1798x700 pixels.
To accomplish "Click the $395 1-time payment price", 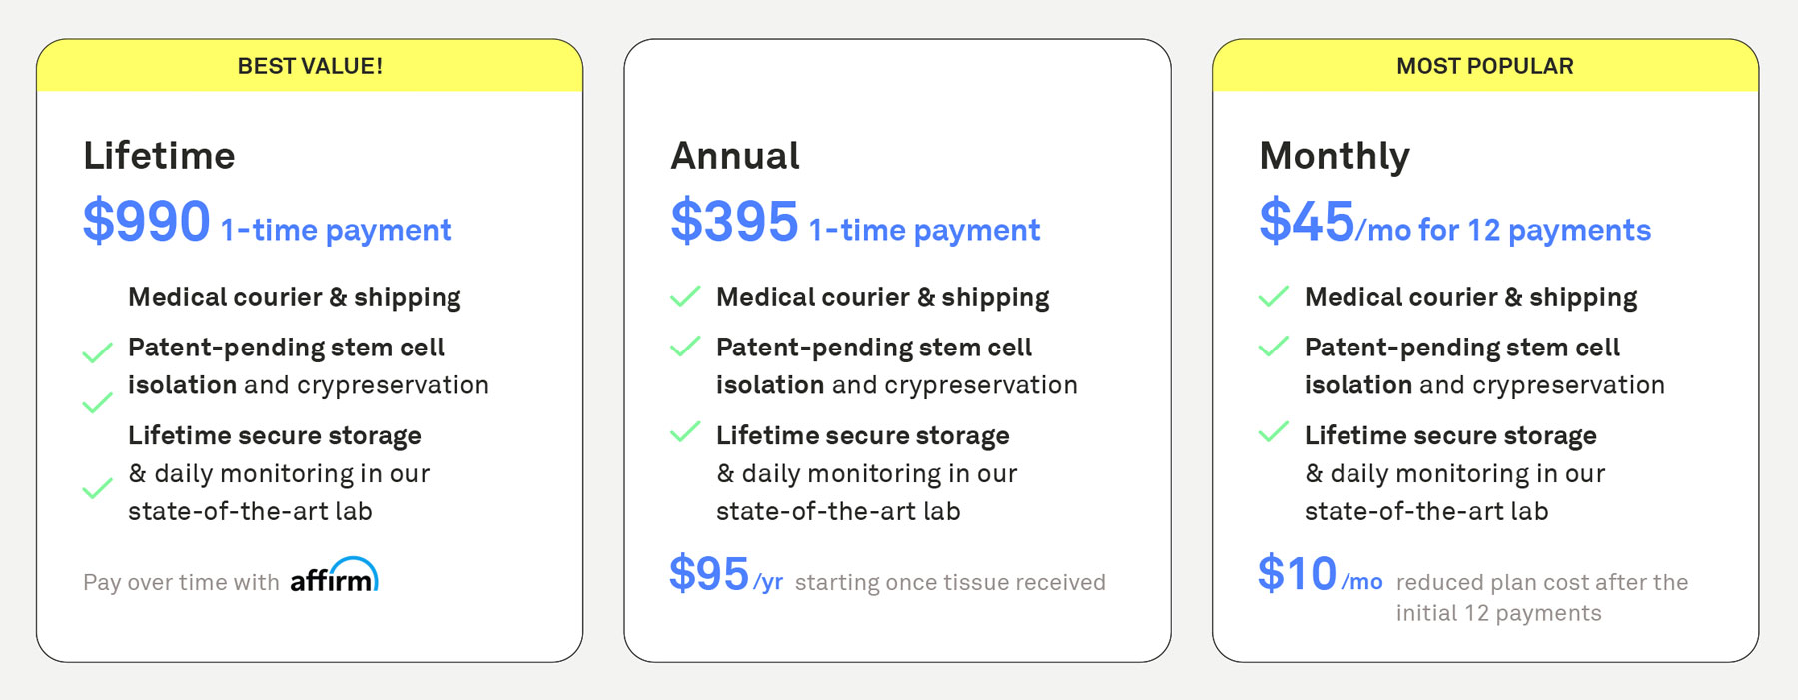I will click(x=855, y=222).
